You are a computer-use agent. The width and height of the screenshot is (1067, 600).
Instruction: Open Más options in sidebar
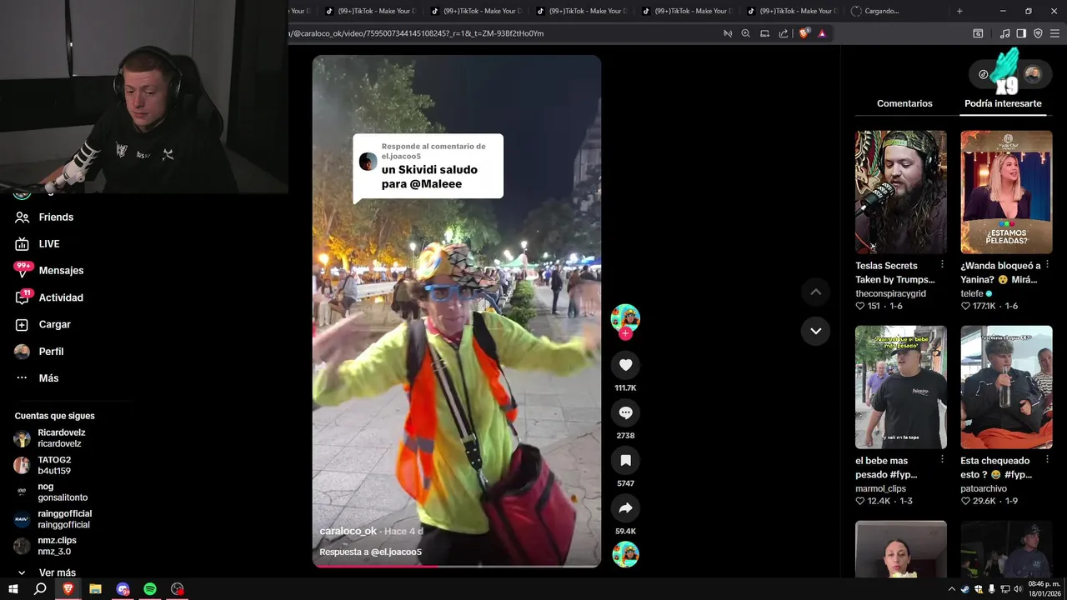37,377
